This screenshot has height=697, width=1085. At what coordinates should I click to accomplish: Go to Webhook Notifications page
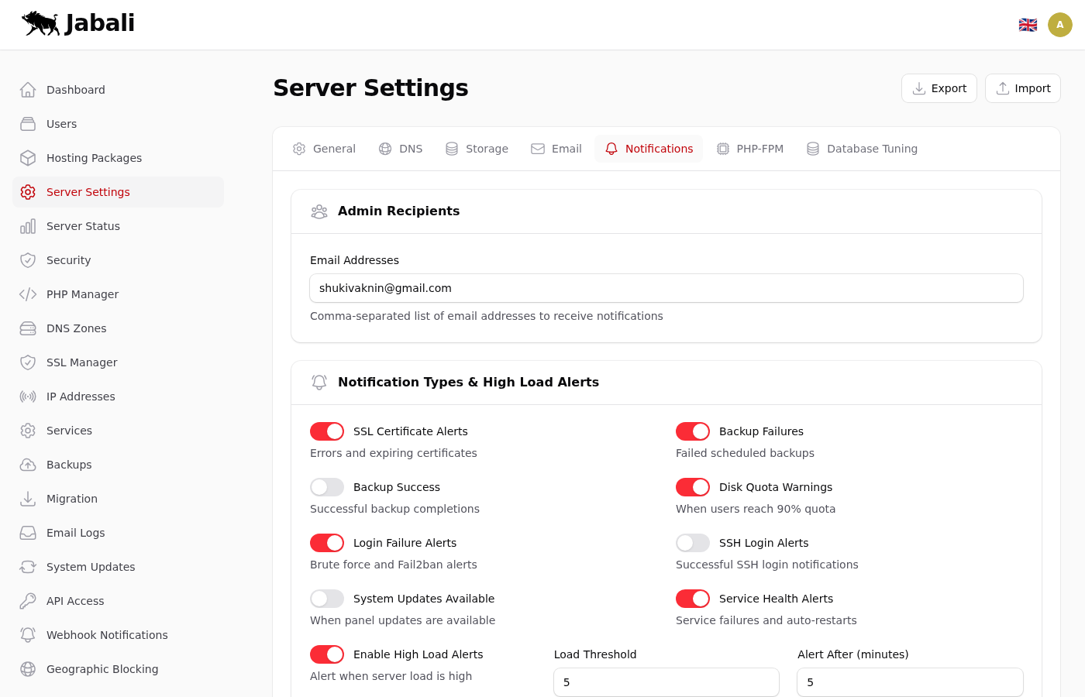coord(107,635)
